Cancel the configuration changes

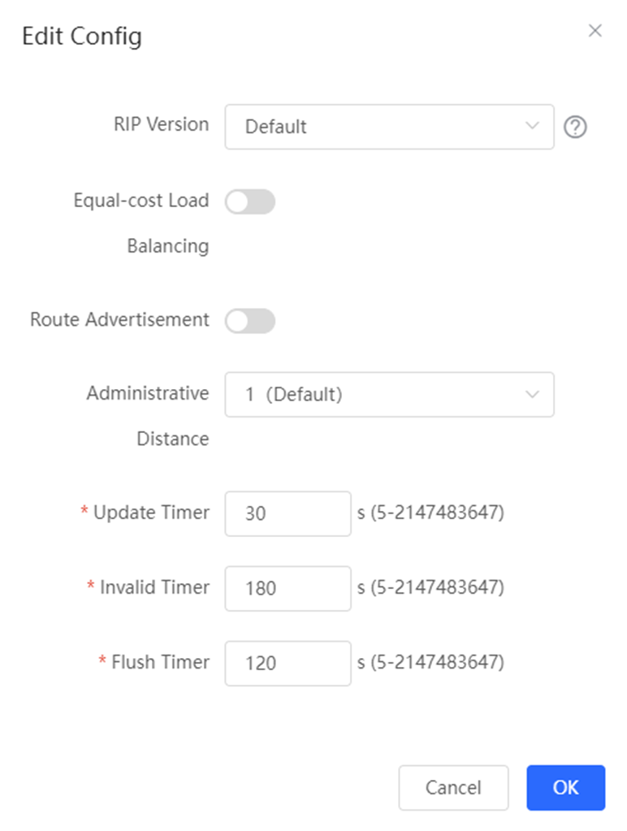[x=454, y=788]
